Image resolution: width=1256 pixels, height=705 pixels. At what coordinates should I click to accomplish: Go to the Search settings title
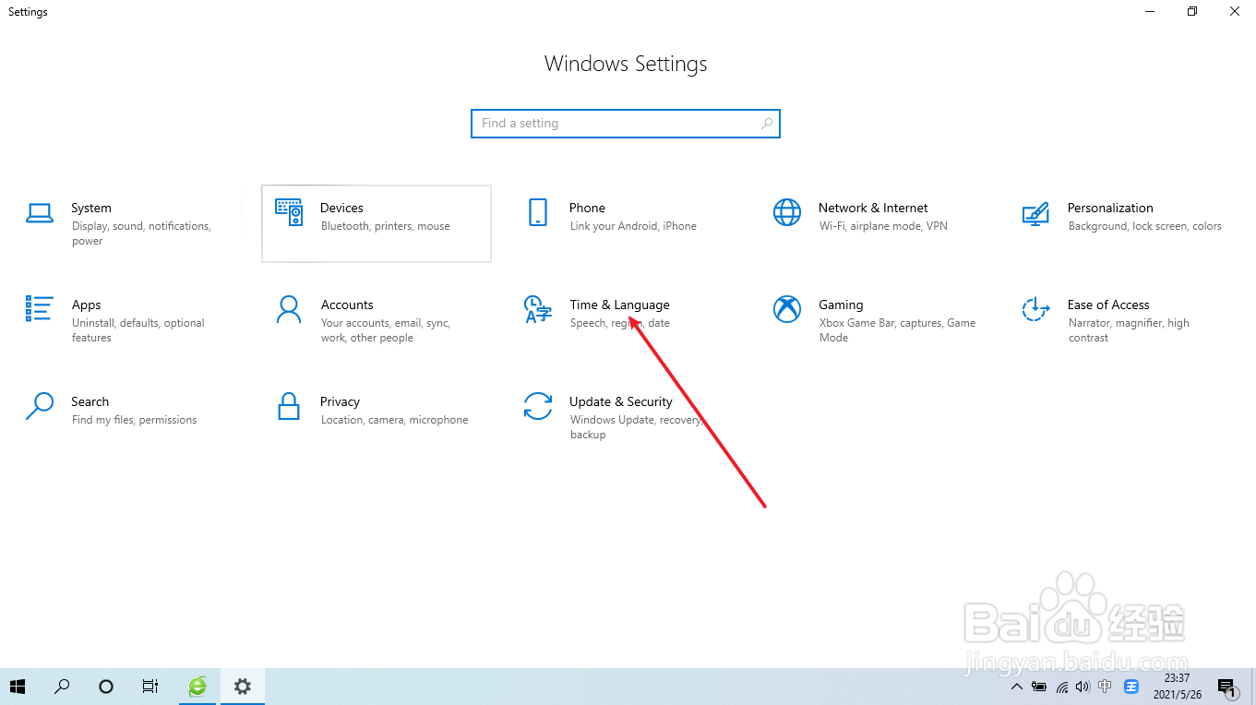pyautogui.click(x=90, y=401)
